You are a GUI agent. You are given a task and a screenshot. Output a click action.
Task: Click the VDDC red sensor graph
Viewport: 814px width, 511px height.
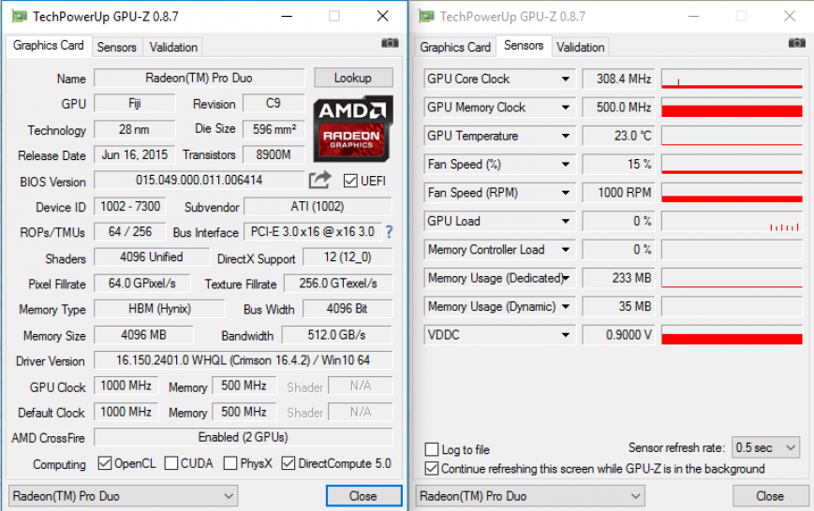732,335
